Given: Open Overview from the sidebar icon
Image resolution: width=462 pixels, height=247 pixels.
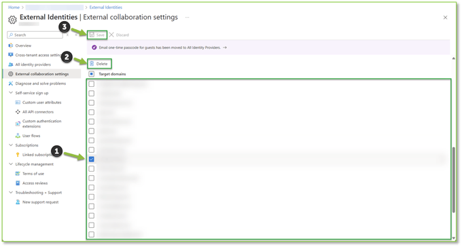Looking at the screenshot, I should 11,45.
